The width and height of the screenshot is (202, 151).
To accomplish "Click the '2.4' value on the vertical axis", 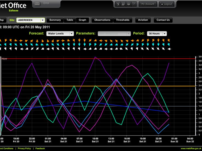I will coord(200,85).
